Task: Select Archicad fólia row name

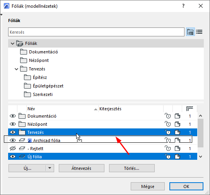Action: coord(47,140)
